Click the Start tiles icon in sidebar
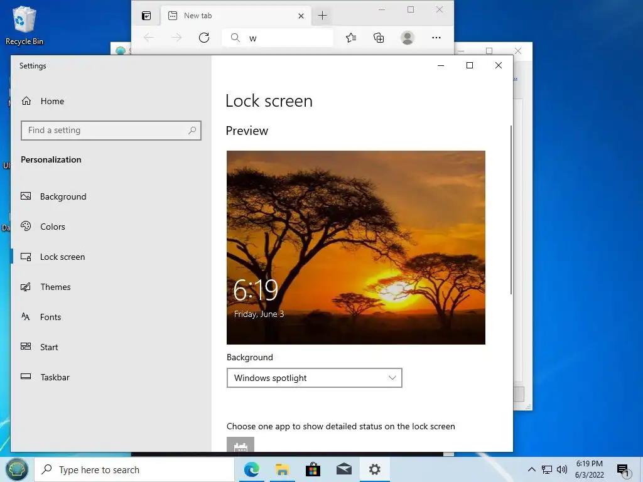Image resolution: width=643 pixels, height=482 pixels. pyautogui.click(x=26, y=346)
